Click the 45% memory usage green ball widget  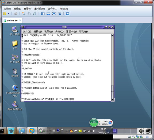94,122
